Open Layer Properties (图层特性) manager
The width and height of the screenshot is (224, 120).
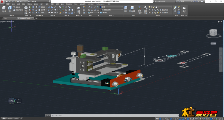pyautogui.click(x=145, y=8)
